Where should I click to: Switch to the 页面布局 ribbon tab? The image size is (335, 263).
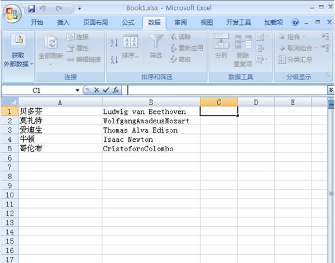point(95,22)
